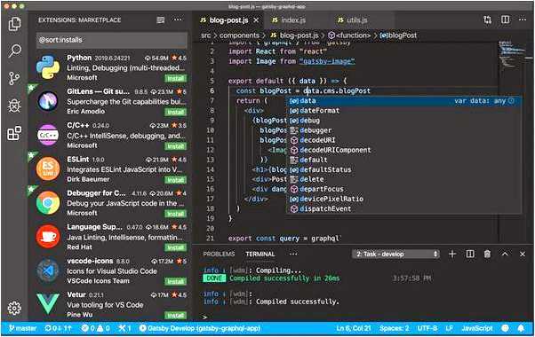Clear extensions search results icon
Image resolution: width=535 pixels, height=337 pixels.
(x=160, y=20)
